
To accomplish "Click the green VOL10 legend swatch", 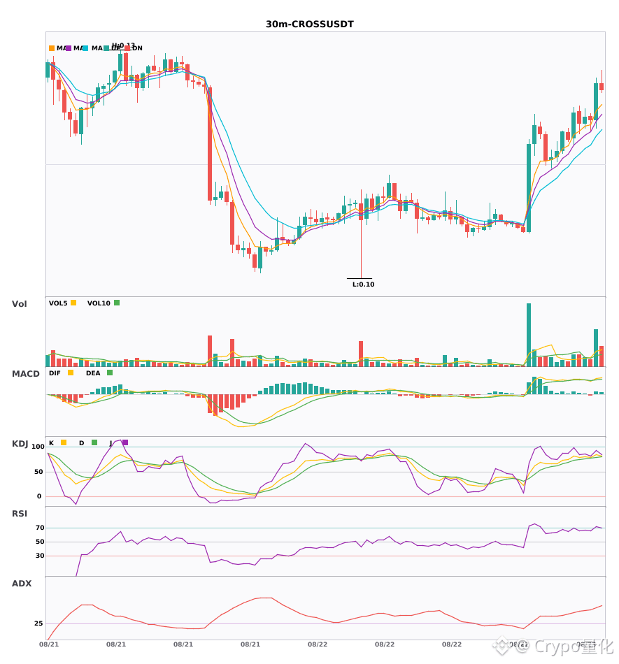I will [117, 303].
